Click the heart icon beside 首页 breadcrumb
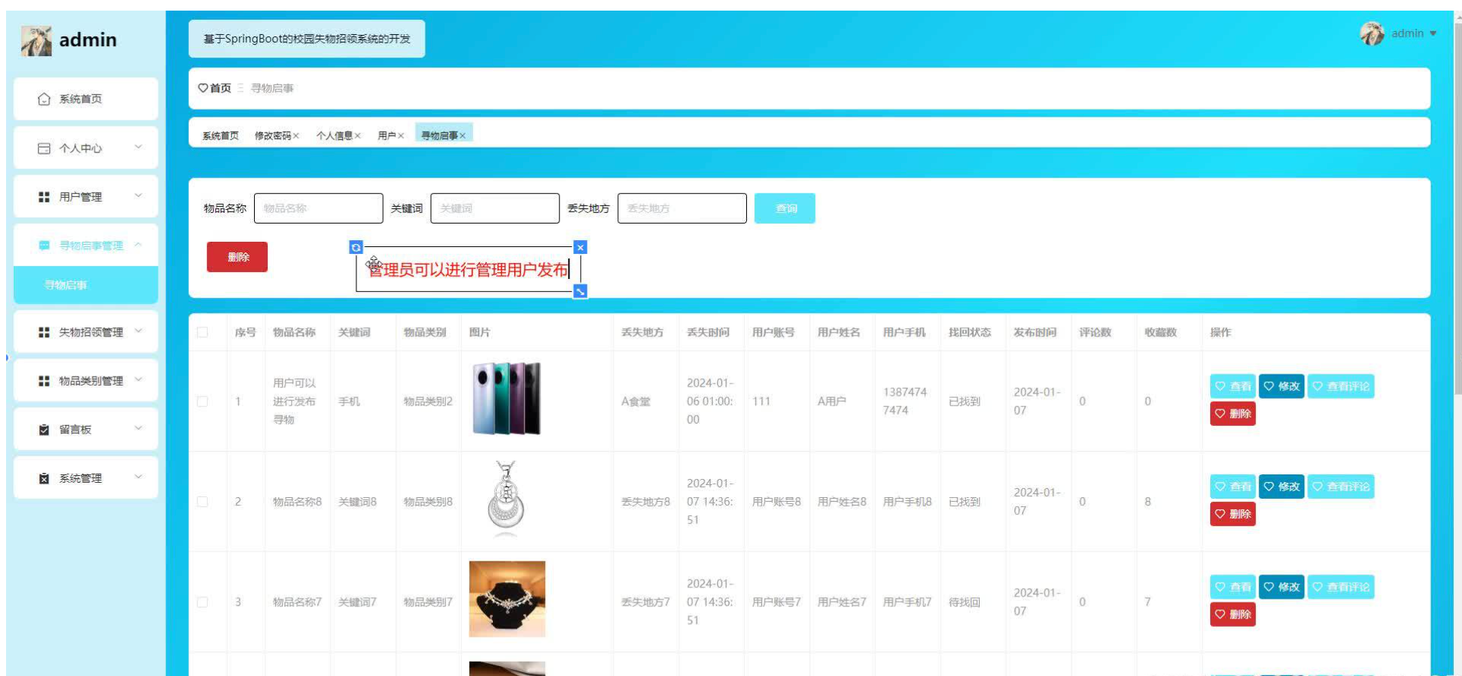The width and height of the screenshot is (1462, 676). point(202,88)
